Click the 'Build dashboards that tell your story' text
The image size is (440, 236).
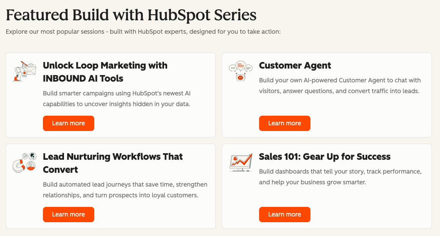[x=340, y=177]
